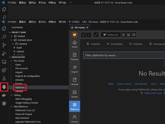Open the Open Source link
The width and height of the screenshot is (165, 124).
(124, 84)
